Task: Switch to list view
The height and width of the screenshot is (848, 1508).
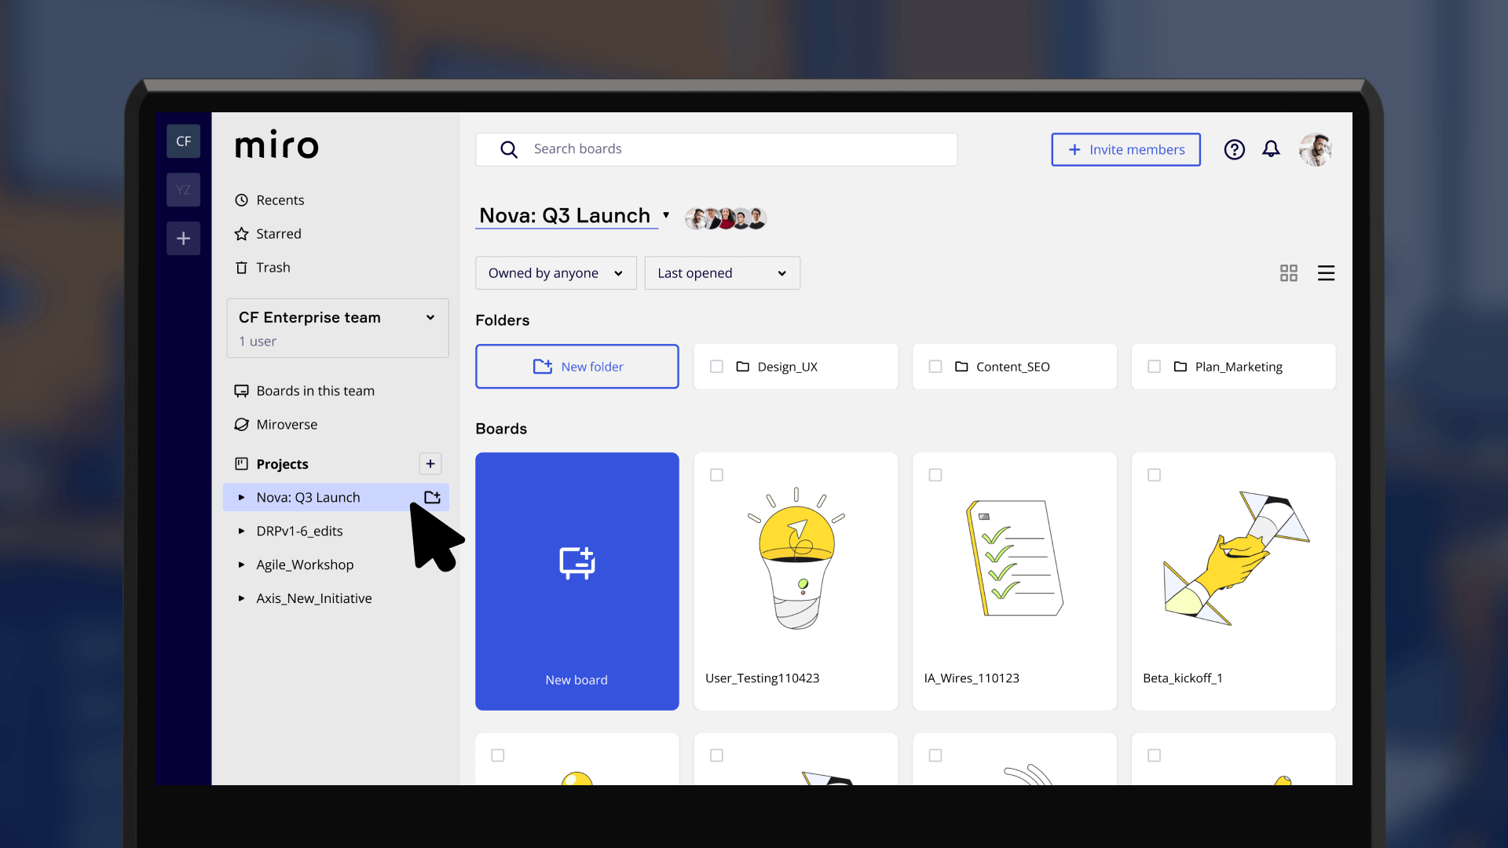Action: coord(1326,273)
